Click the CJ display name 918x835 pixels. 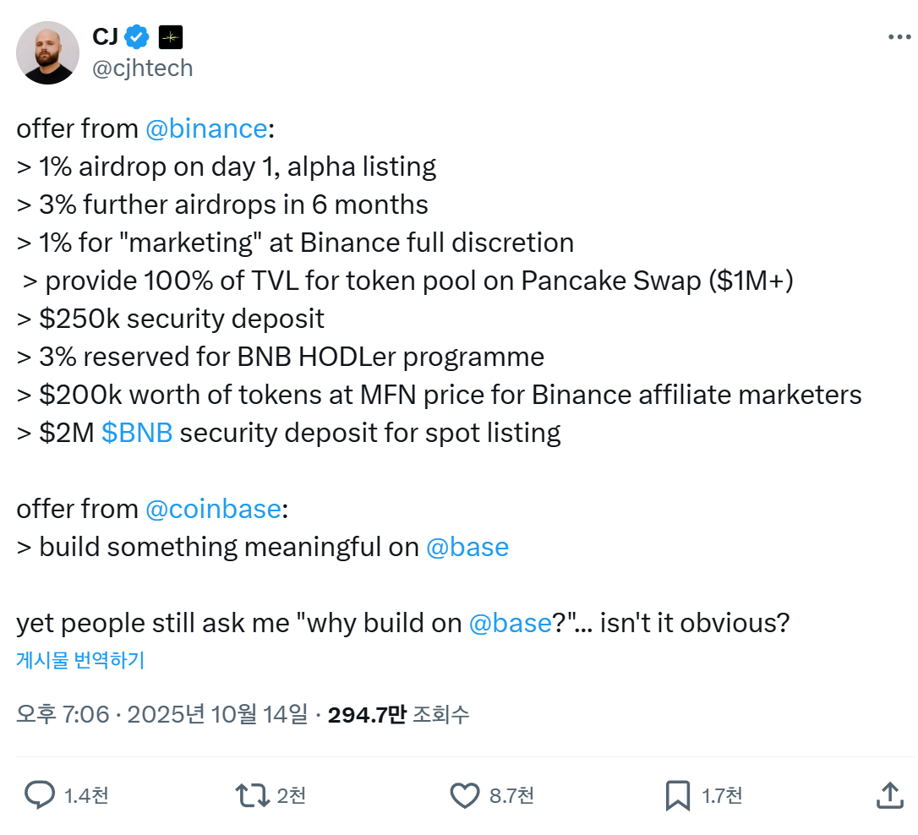[x=105, y=37]
